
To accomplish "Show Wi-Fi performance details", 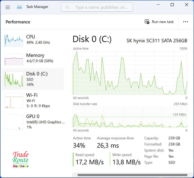I will point(33,101).
